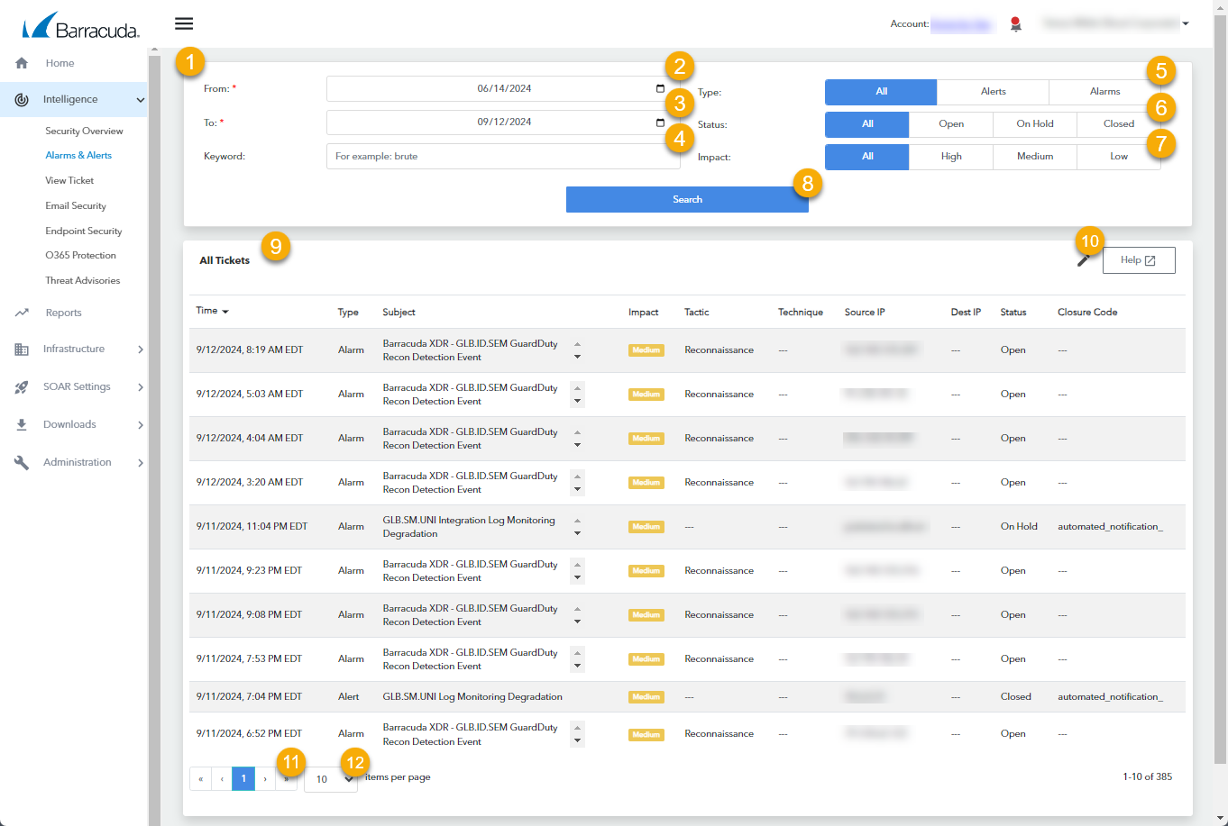Set Status filter to Open

[951, 124]
